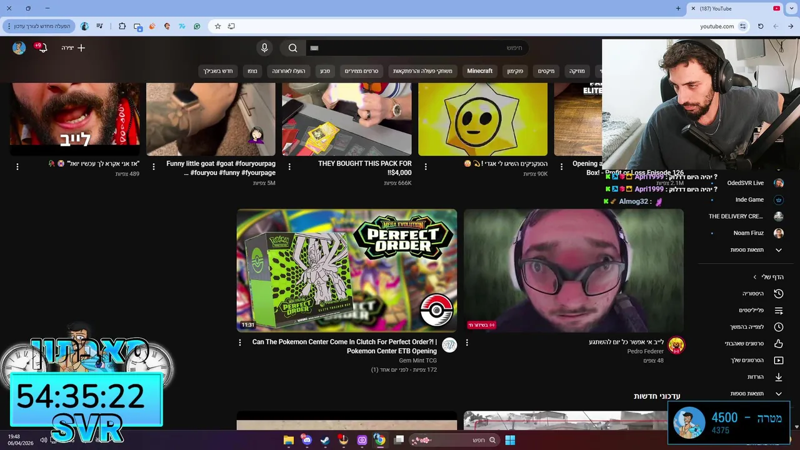Open סרטונים שאהבתי liked videos
This screenshot has width=800, height=450.
click(x=754, y=344)
